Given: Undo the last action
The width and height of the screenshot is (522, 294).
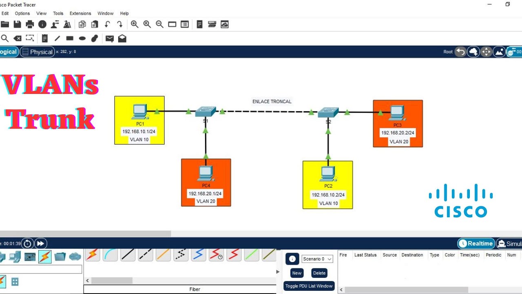Looking at the screenshot, I should (x=107, y=24).
